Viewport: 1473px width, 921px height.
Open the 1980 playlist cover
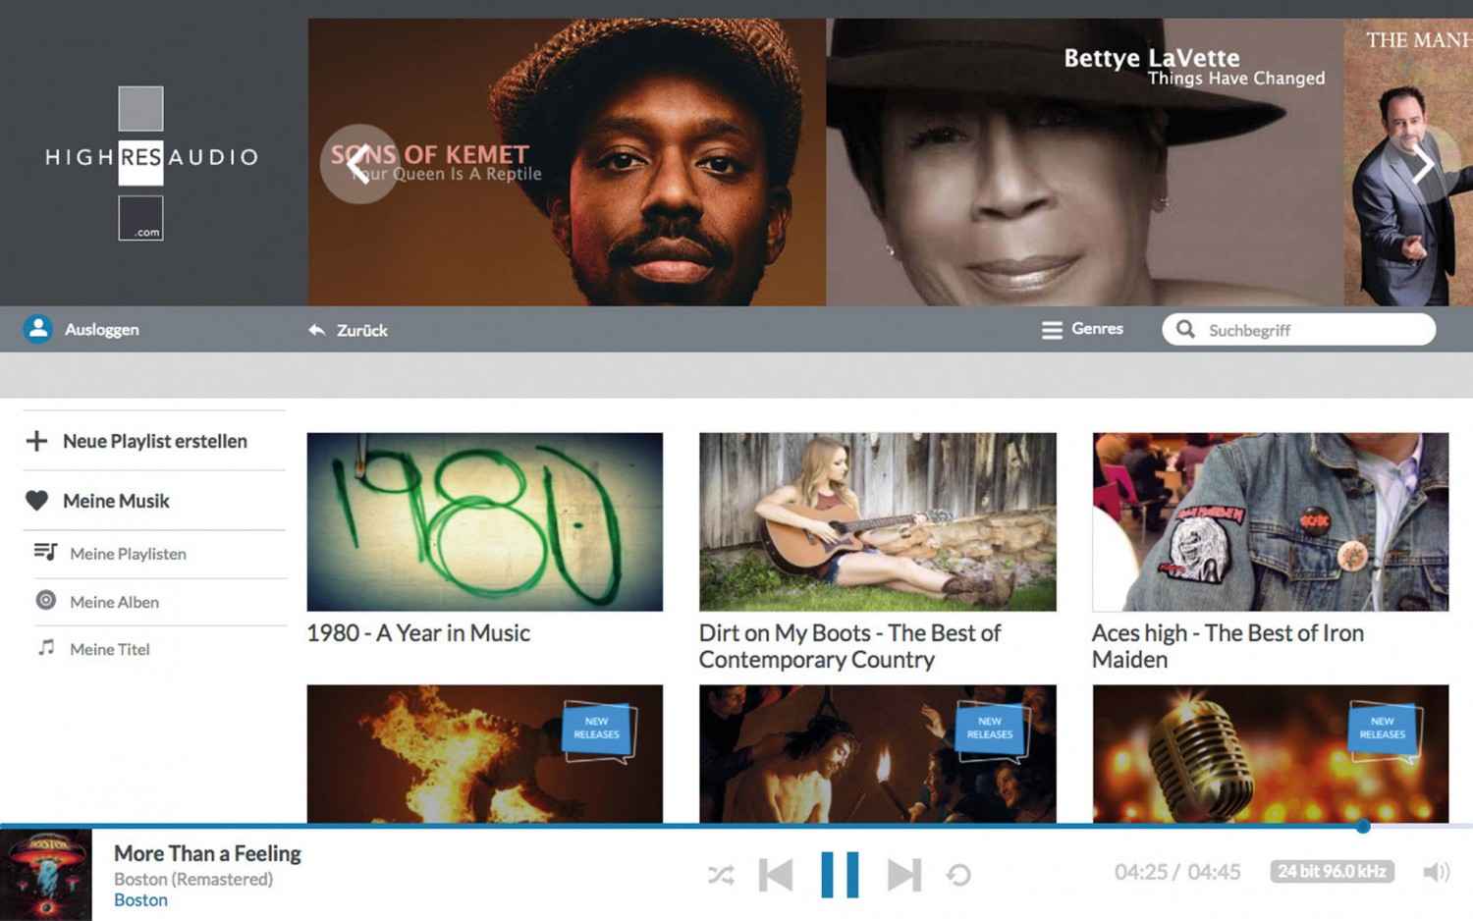click(x=485, y=522)
